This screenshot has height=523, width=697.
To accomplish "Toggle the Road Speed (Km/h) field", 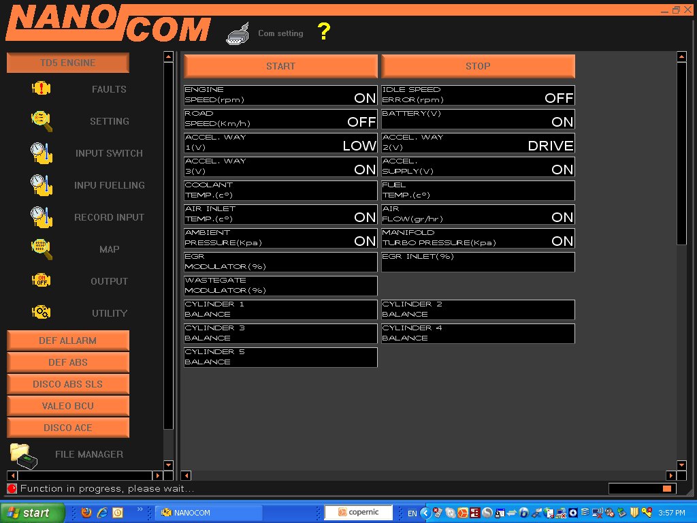I will click(x=280, y=118).
